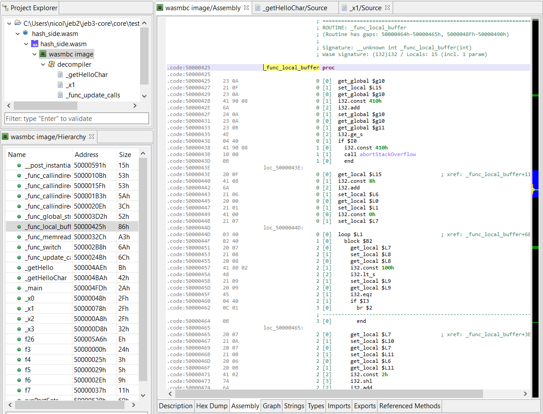This screenshot has width=543, height=414.
Task: Click the _x1 document icon in Project Explorer
Action: [x=60, y=84]
